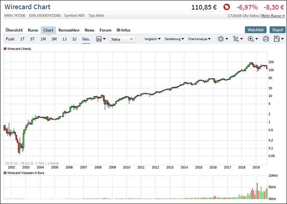Click the 0,05 price axis label

click(x=272, y=156)
